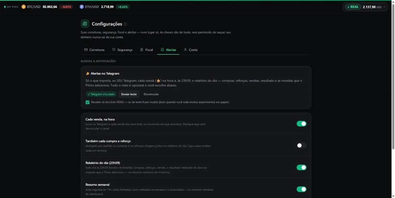
Task: Disable the Cada venda, na hora toggle
Action: pos(301,124)
